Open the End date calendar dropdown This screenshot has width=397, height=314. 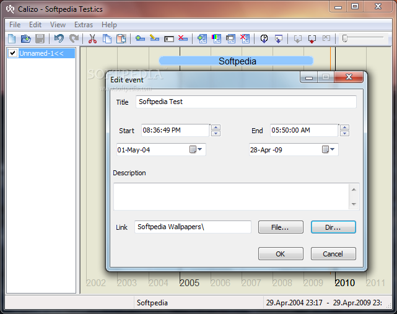(328, 149)
